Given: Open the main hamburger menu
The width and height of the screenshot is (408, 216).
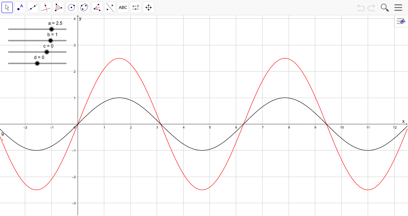Looking at the screenshot, I should coord(398,7).
